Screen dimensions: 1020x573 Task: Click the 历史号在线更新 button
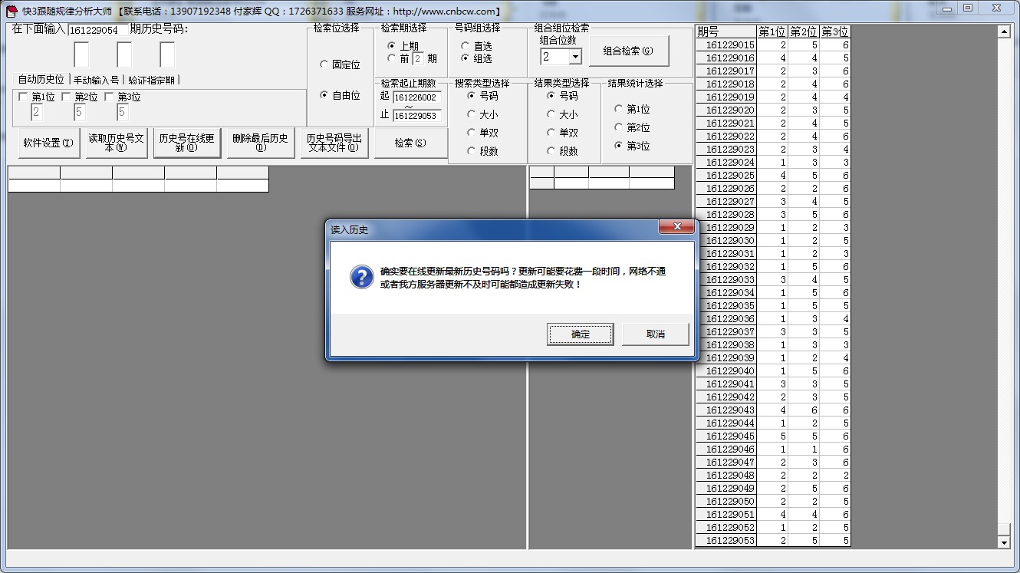click(187, 143)
